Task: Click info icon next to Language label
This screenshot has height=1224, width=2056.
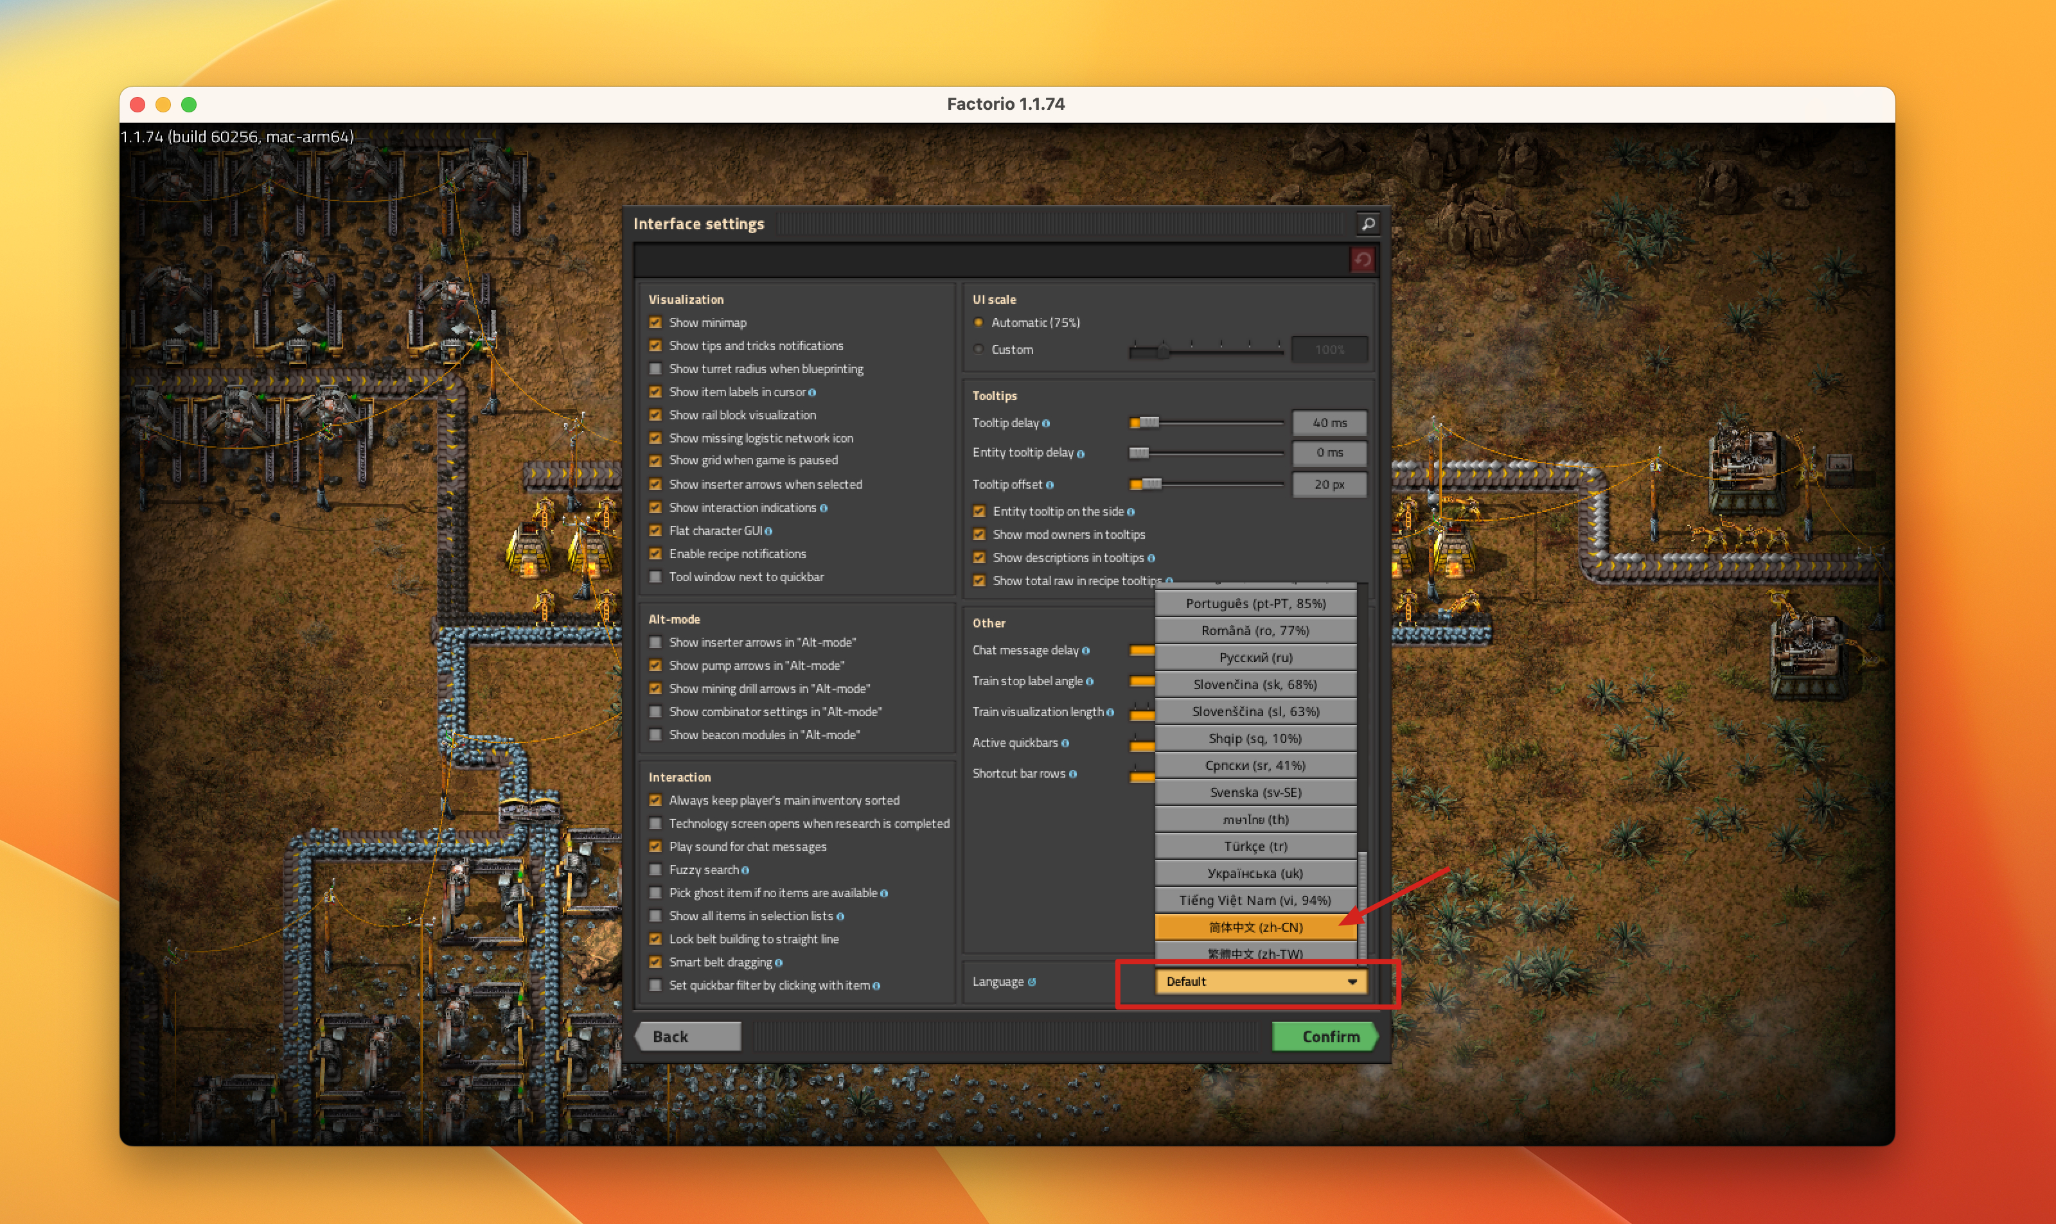Action: coord(1031,981)
